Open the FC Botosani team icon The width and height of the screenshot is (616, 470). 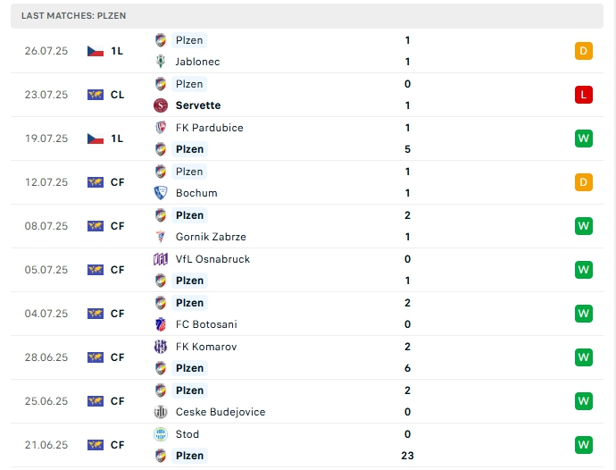click(x=161, y=324)
